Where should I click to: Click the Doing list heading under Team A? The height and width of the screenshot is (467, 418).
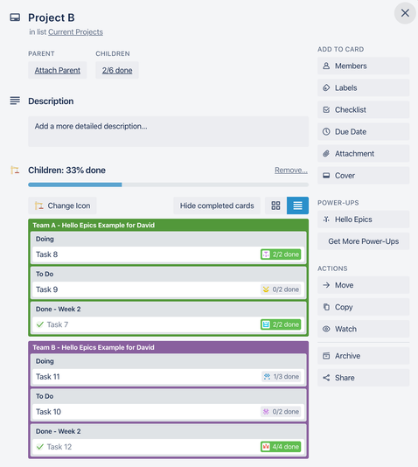click(45, 239)
